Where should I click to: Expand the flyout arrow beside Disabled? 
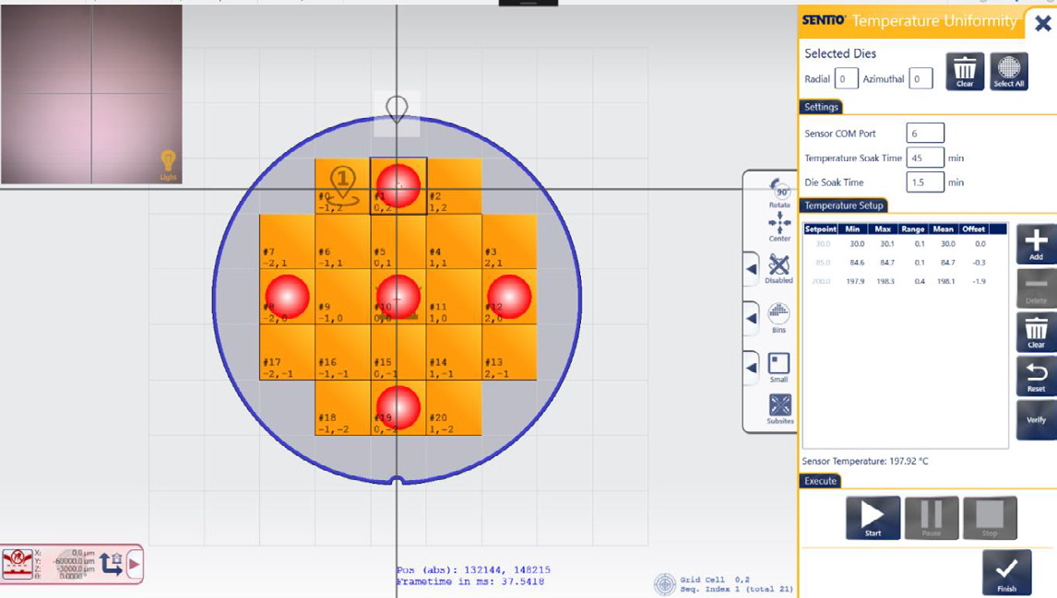click(x=752, y=269)
